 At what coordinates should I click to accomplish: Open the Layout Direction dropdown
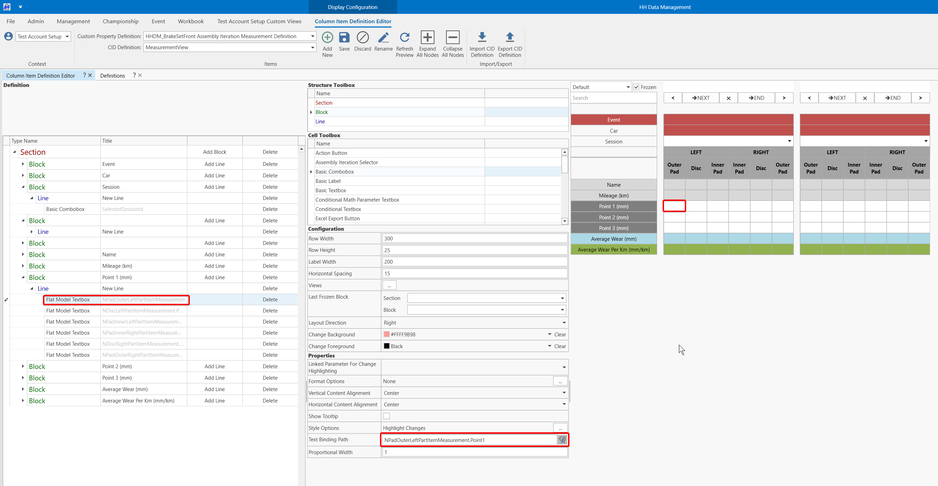point(564,322)
